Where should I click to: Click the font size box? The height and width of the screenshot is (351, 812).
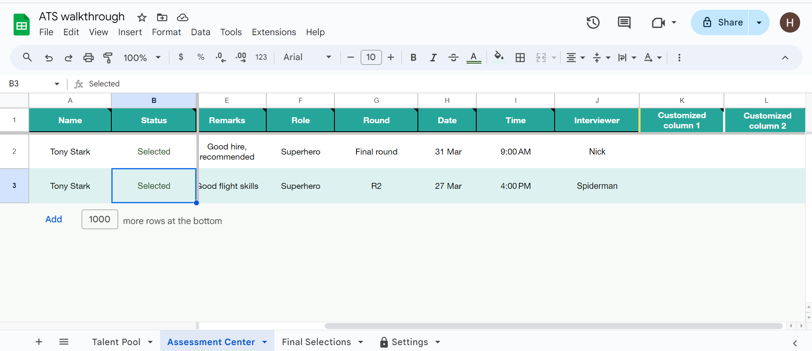371,57
